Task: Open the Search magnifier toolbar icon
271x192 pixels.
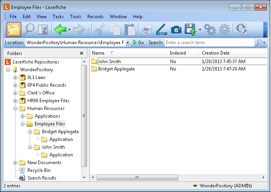Action: 29,29
